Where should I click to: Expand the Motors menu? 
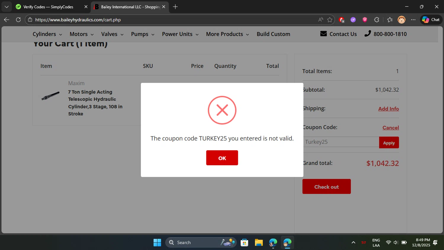82,34
